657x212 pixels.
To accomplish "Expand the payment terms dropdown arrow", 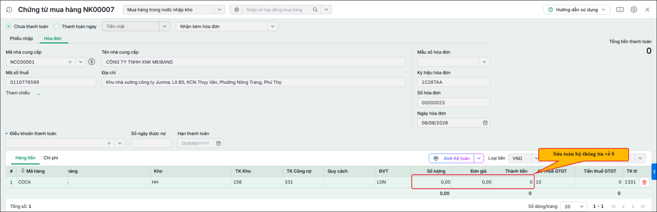I will [120, 143].
